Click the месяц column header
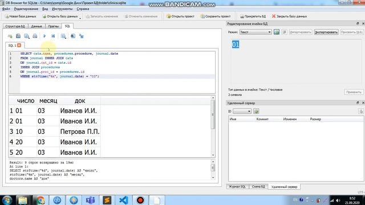This screenshot has height=205, width=365. (48, 101)
